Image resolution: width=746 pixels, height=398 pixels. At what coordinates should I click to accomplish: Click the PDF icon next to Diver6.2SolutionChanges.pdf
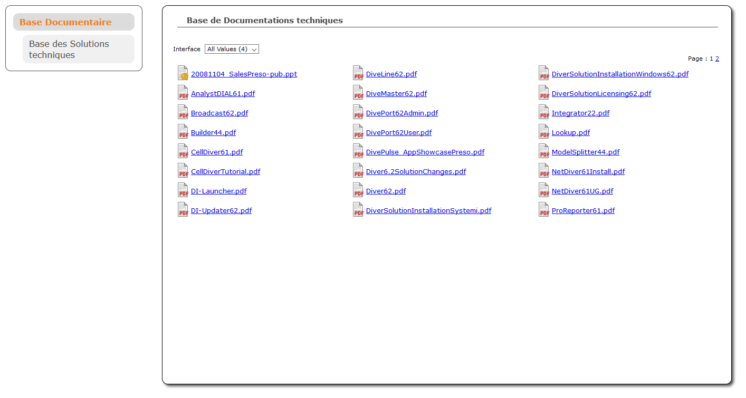click(x=358, y=170)
